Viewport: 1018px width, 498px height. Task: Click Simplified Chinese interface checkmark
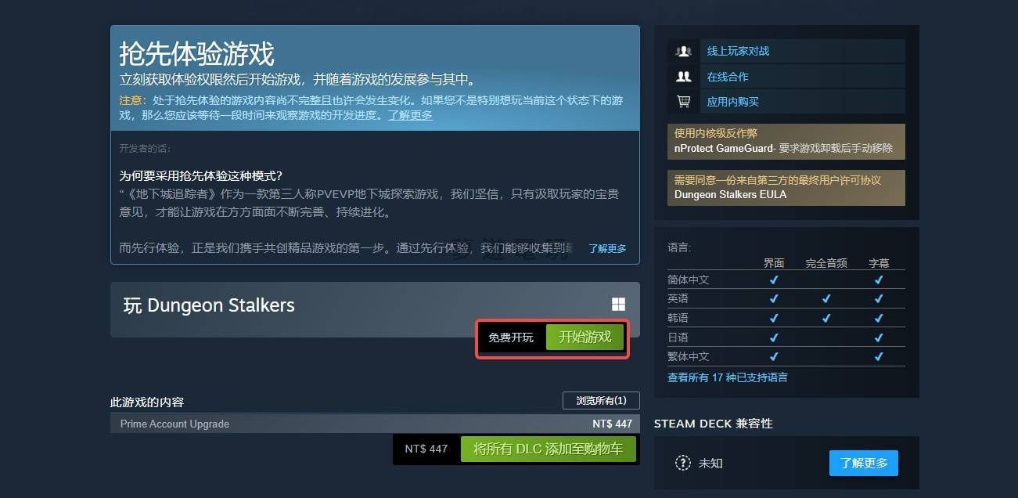point(774,280)
